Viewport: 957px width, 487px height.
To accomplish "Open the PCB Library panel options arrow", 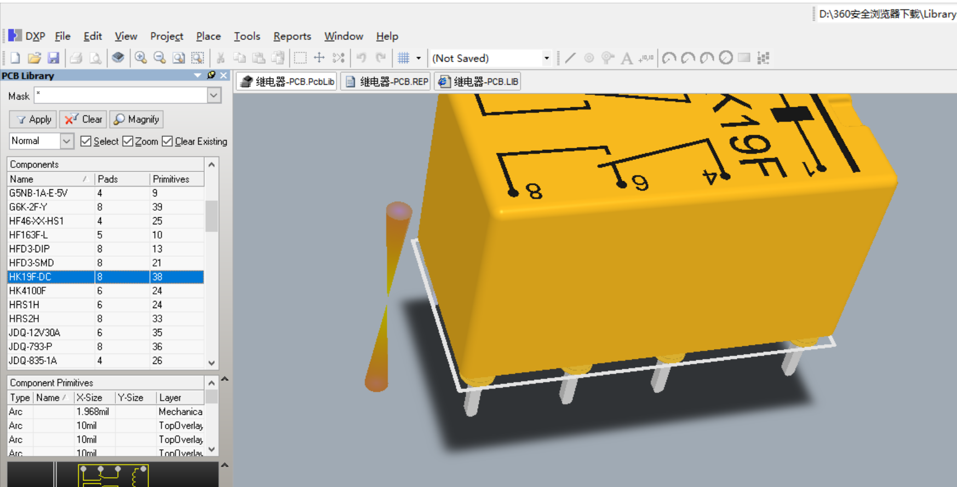I will (x=198, y=75).
